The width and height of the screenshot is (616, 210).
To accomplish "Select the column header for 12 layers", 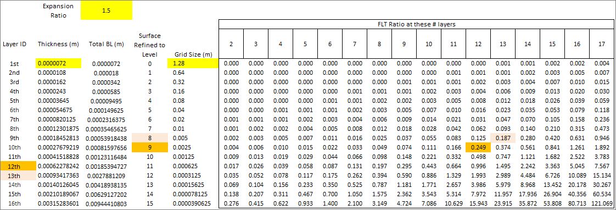I will tap(478, 44).
